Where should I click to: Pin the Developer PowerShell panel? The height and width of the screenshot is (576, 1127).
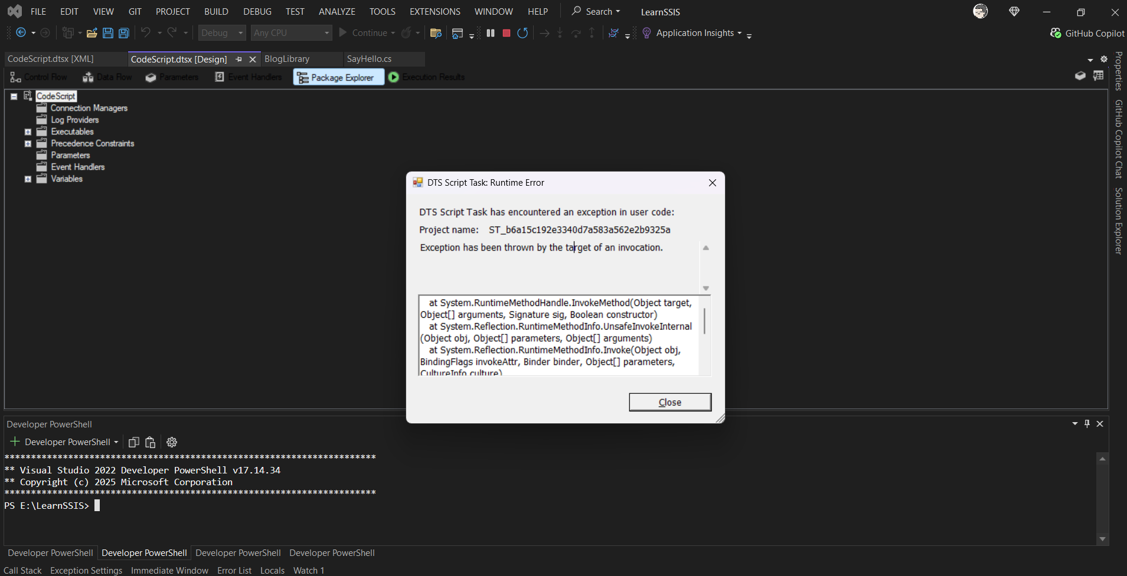point(1087,424)
